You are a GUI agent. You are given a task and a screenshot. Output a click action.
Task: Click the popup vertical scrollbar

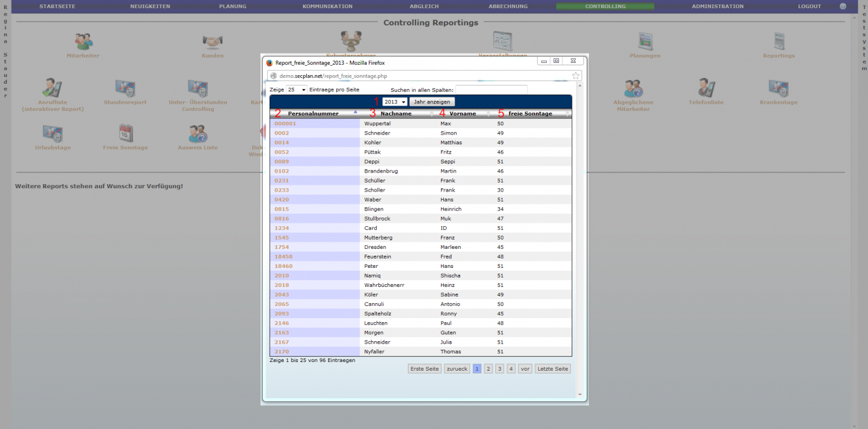click(580, 240)
